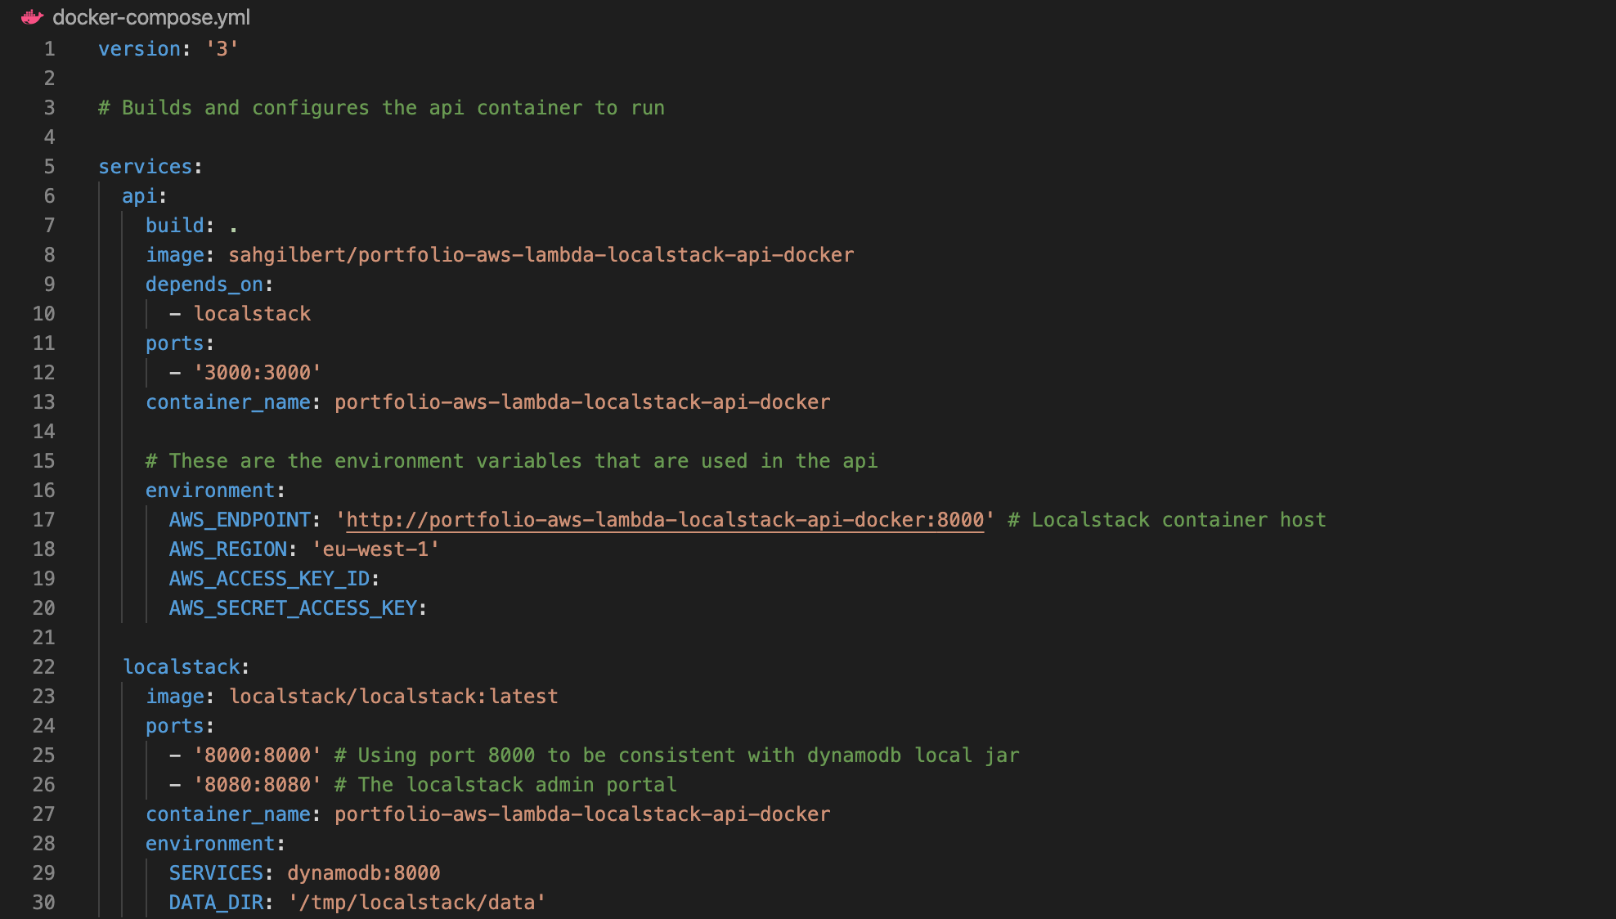Viewport: 1616px width, 919px height.
Task: Click the 'services' key
Action: coord(145,167)
